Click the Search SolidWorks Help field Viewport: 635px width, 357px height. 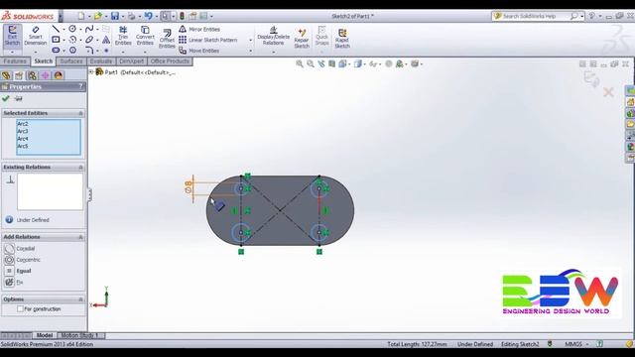pyautogui.click(x=535, y=16)
